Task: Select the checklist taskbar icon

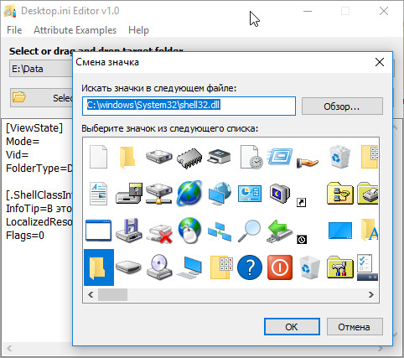Action: [x=367, y=267]
